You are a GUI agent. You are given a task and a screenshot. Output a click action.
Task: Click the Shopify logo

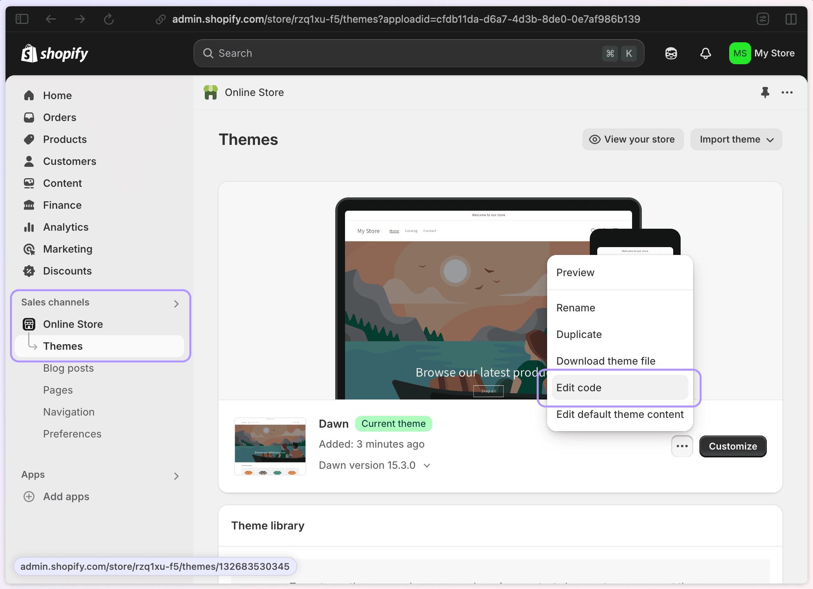click(55, 54)
